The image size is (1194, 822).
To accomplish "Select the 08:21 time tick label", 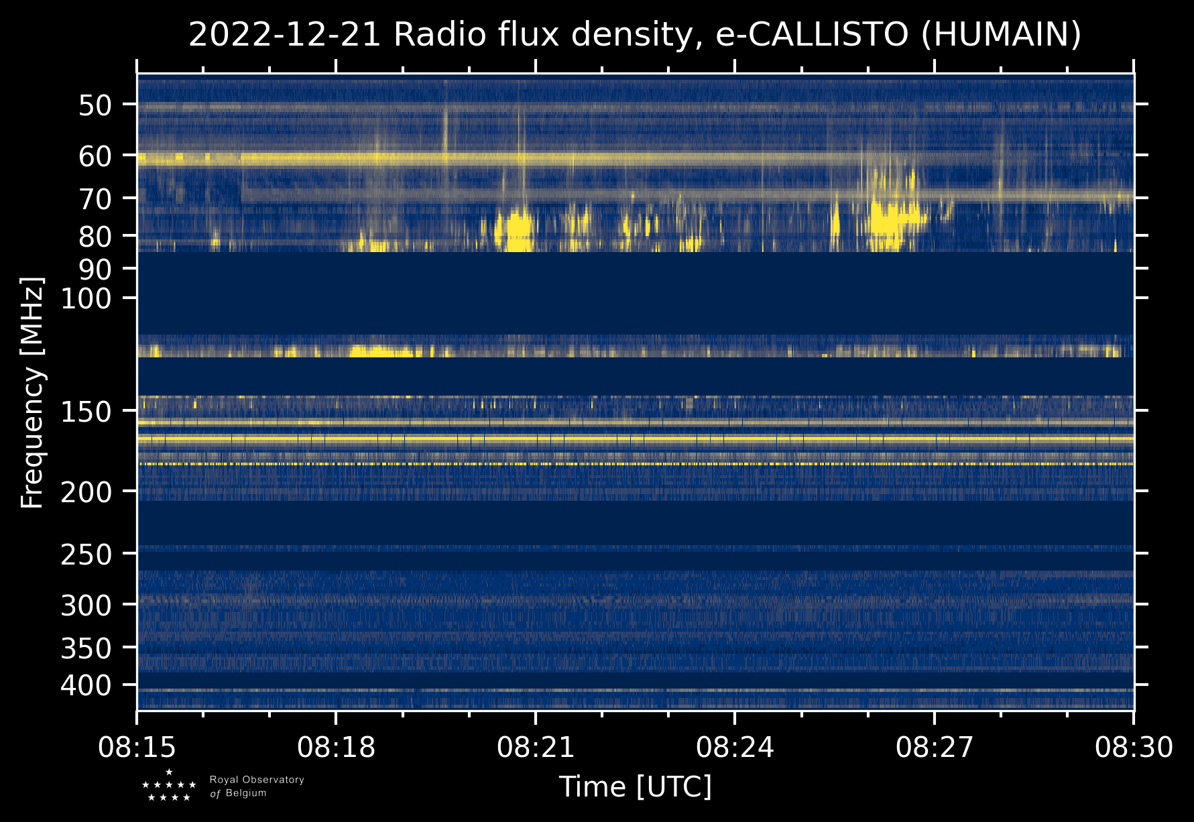I will click(x=536, y=747).
